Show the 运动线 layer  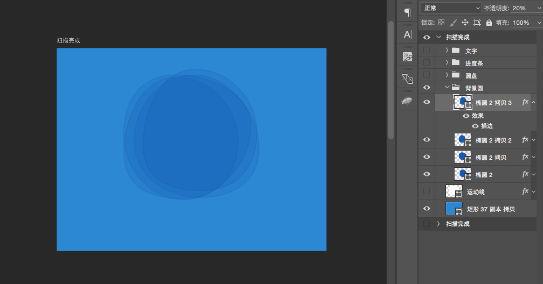427,191
